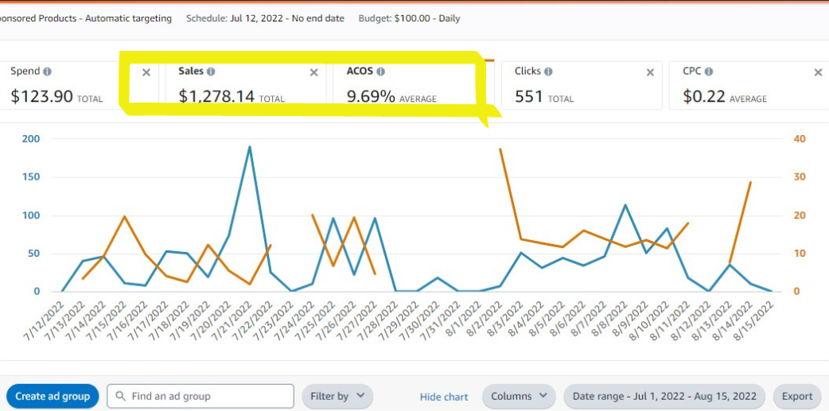The width and height of the screenshot is (829, 411).
Task: Dismiss the CPC metric card
Action: coord(818,72)
